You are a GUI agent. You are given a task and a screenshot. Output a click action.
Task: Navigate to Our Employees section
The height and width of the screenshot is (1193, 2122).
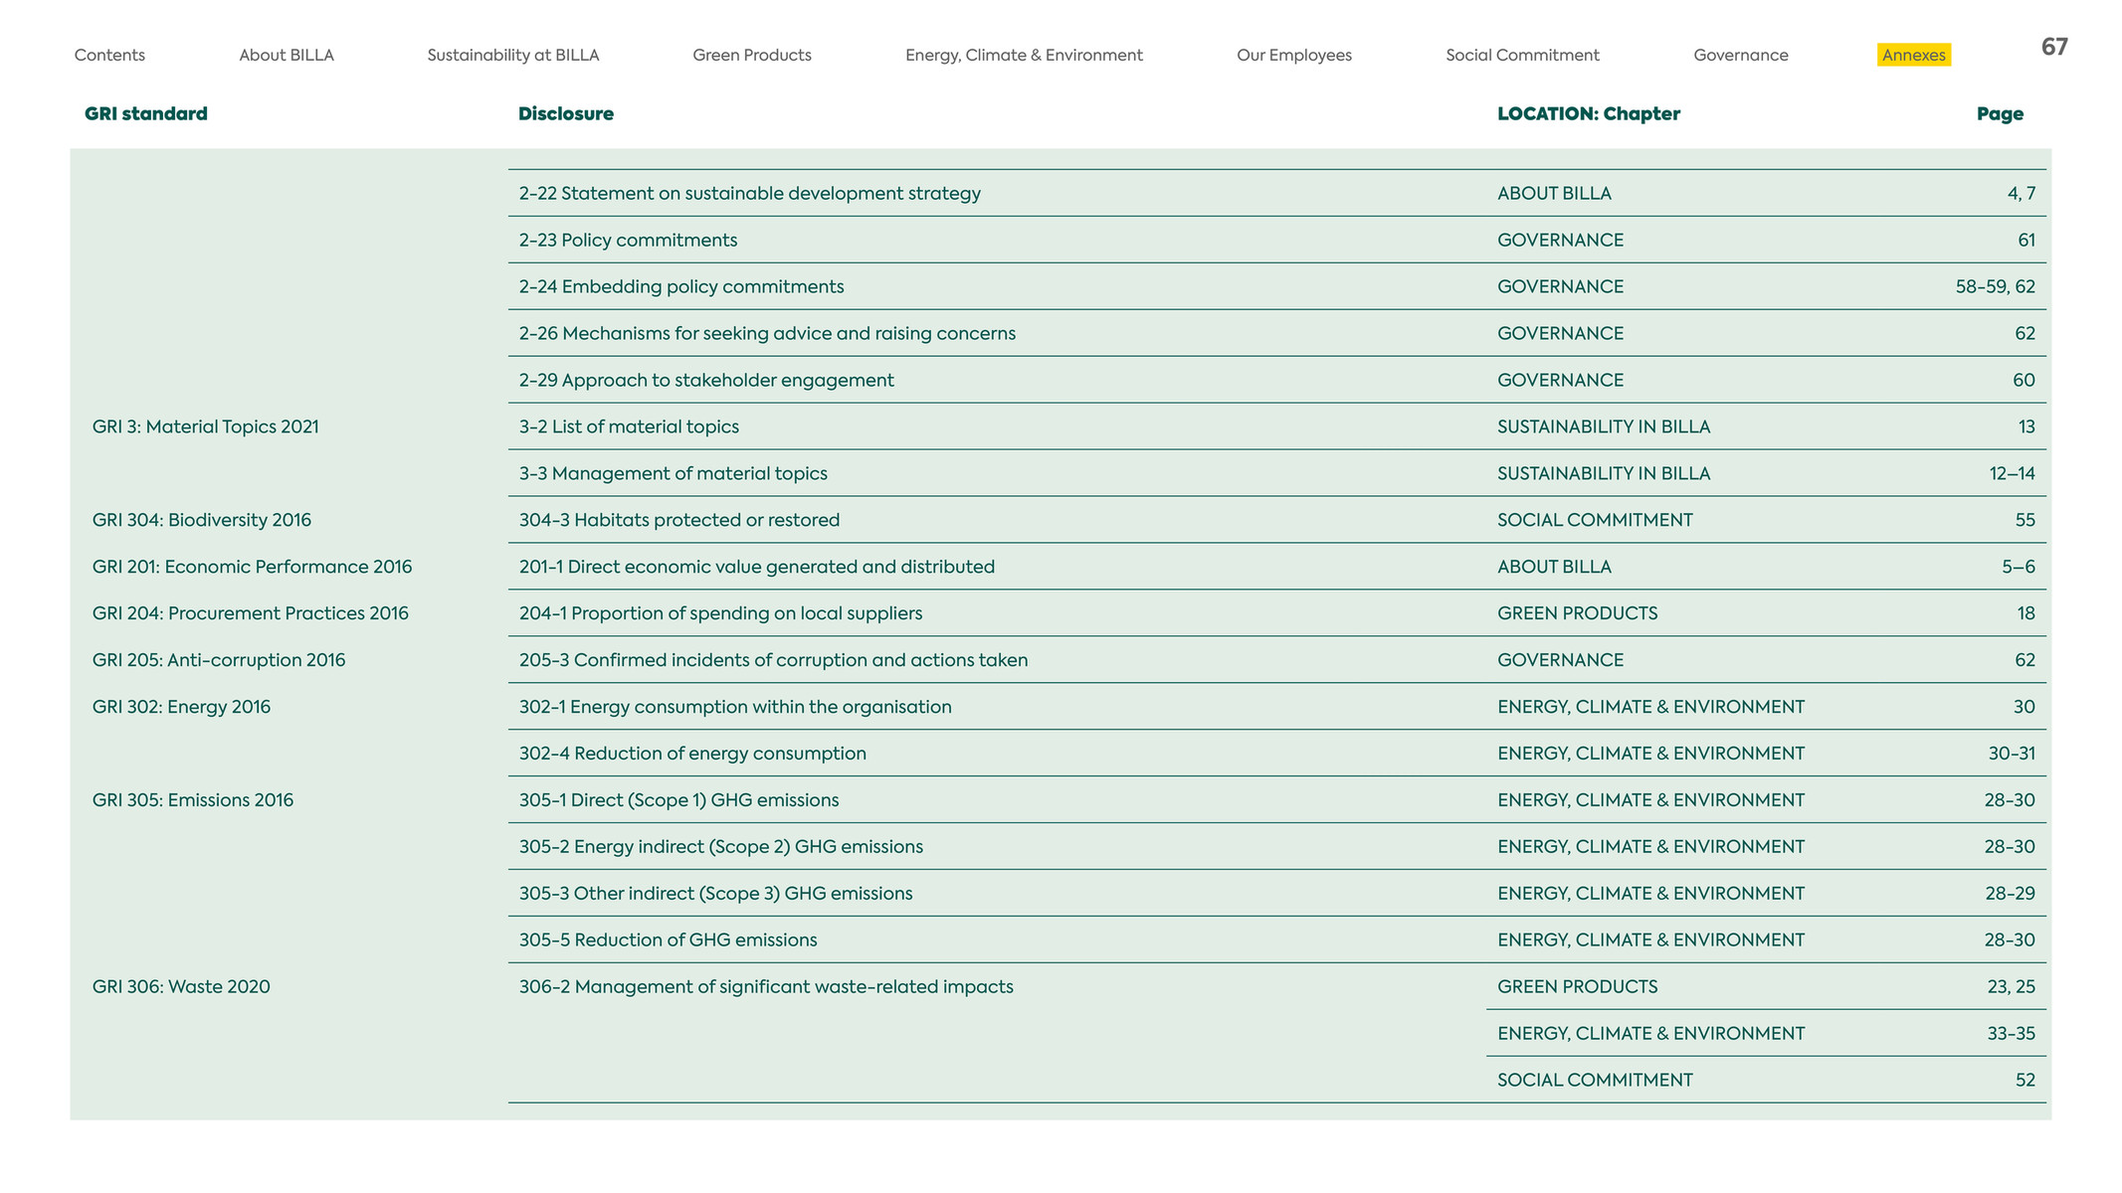click(x=1294, y=56)
